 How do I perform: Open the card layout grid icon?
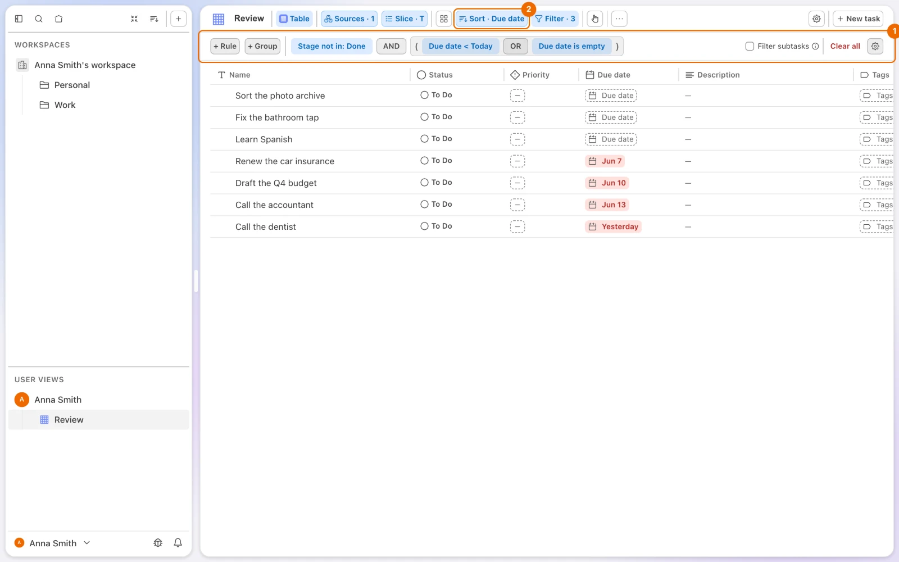pos(444,19)
